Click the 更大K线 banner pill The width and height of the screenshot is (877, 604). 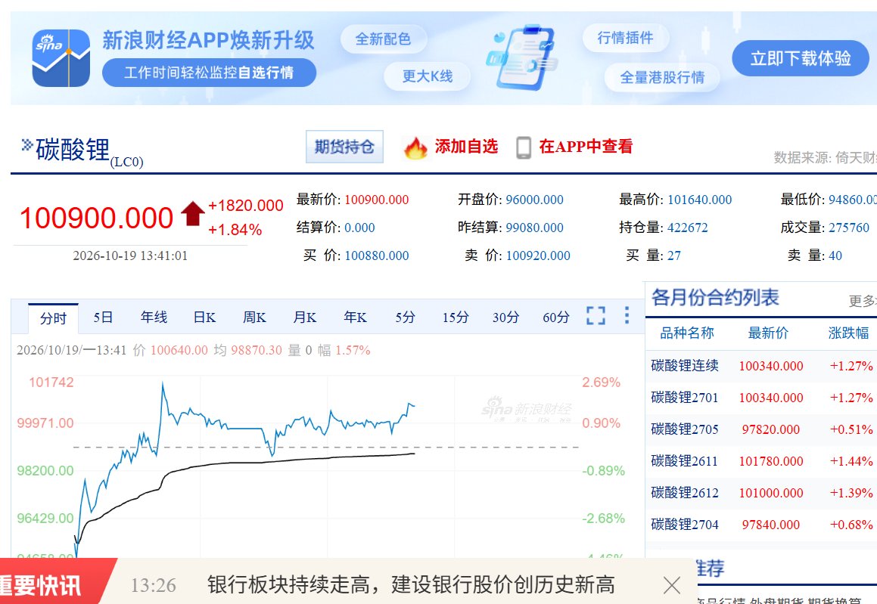[x=428, y=76]
